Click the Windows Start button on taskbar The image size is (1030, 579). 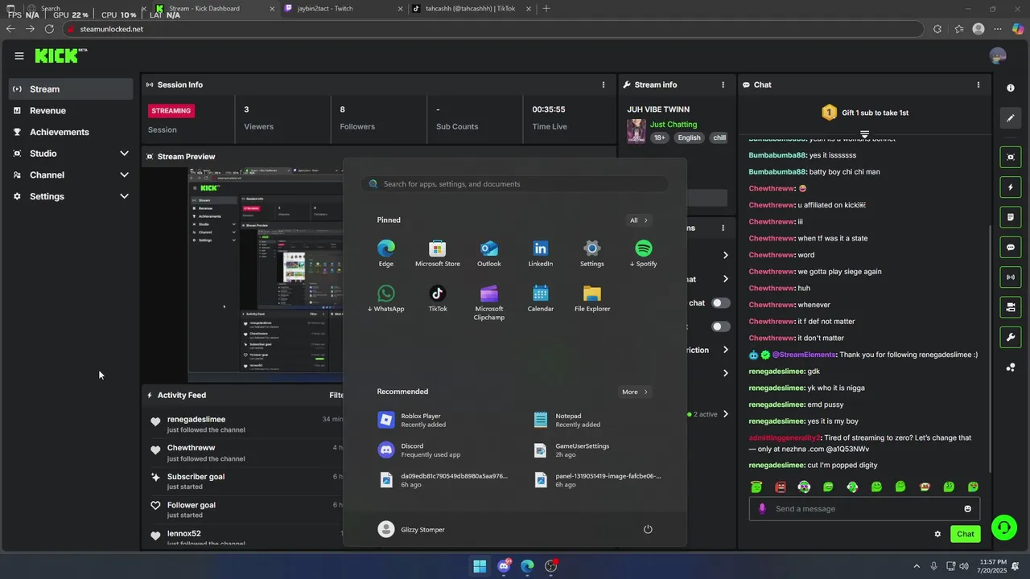(480, 566)
